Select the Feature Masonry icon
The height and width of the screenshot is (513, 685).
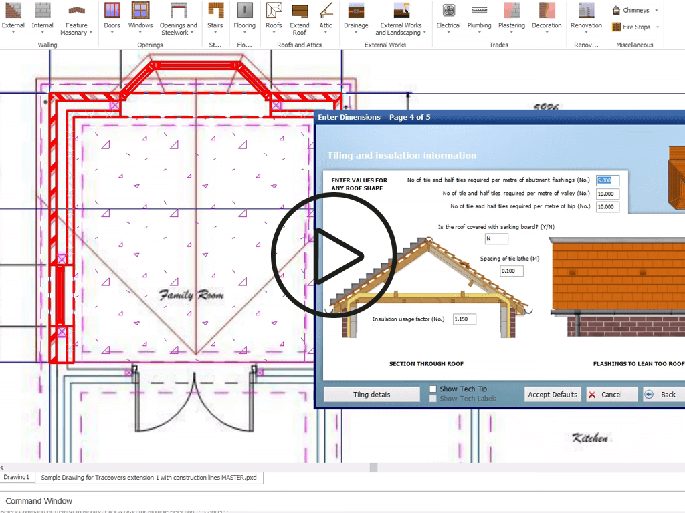click(76, 11)
